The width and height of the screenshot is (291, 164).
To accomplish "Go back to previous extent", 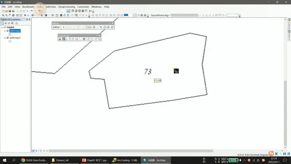I will [25, 15].
